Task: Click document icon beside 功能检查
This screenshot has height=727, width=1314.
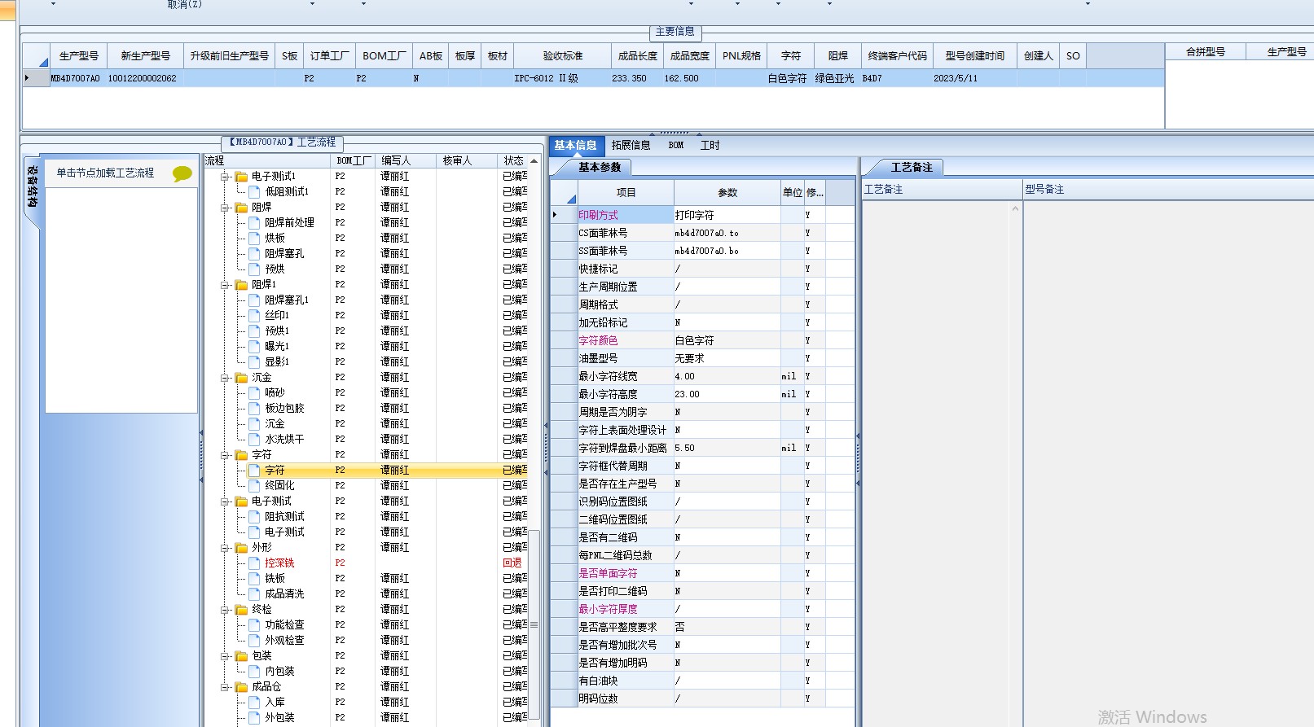Action: click(254, 624)
